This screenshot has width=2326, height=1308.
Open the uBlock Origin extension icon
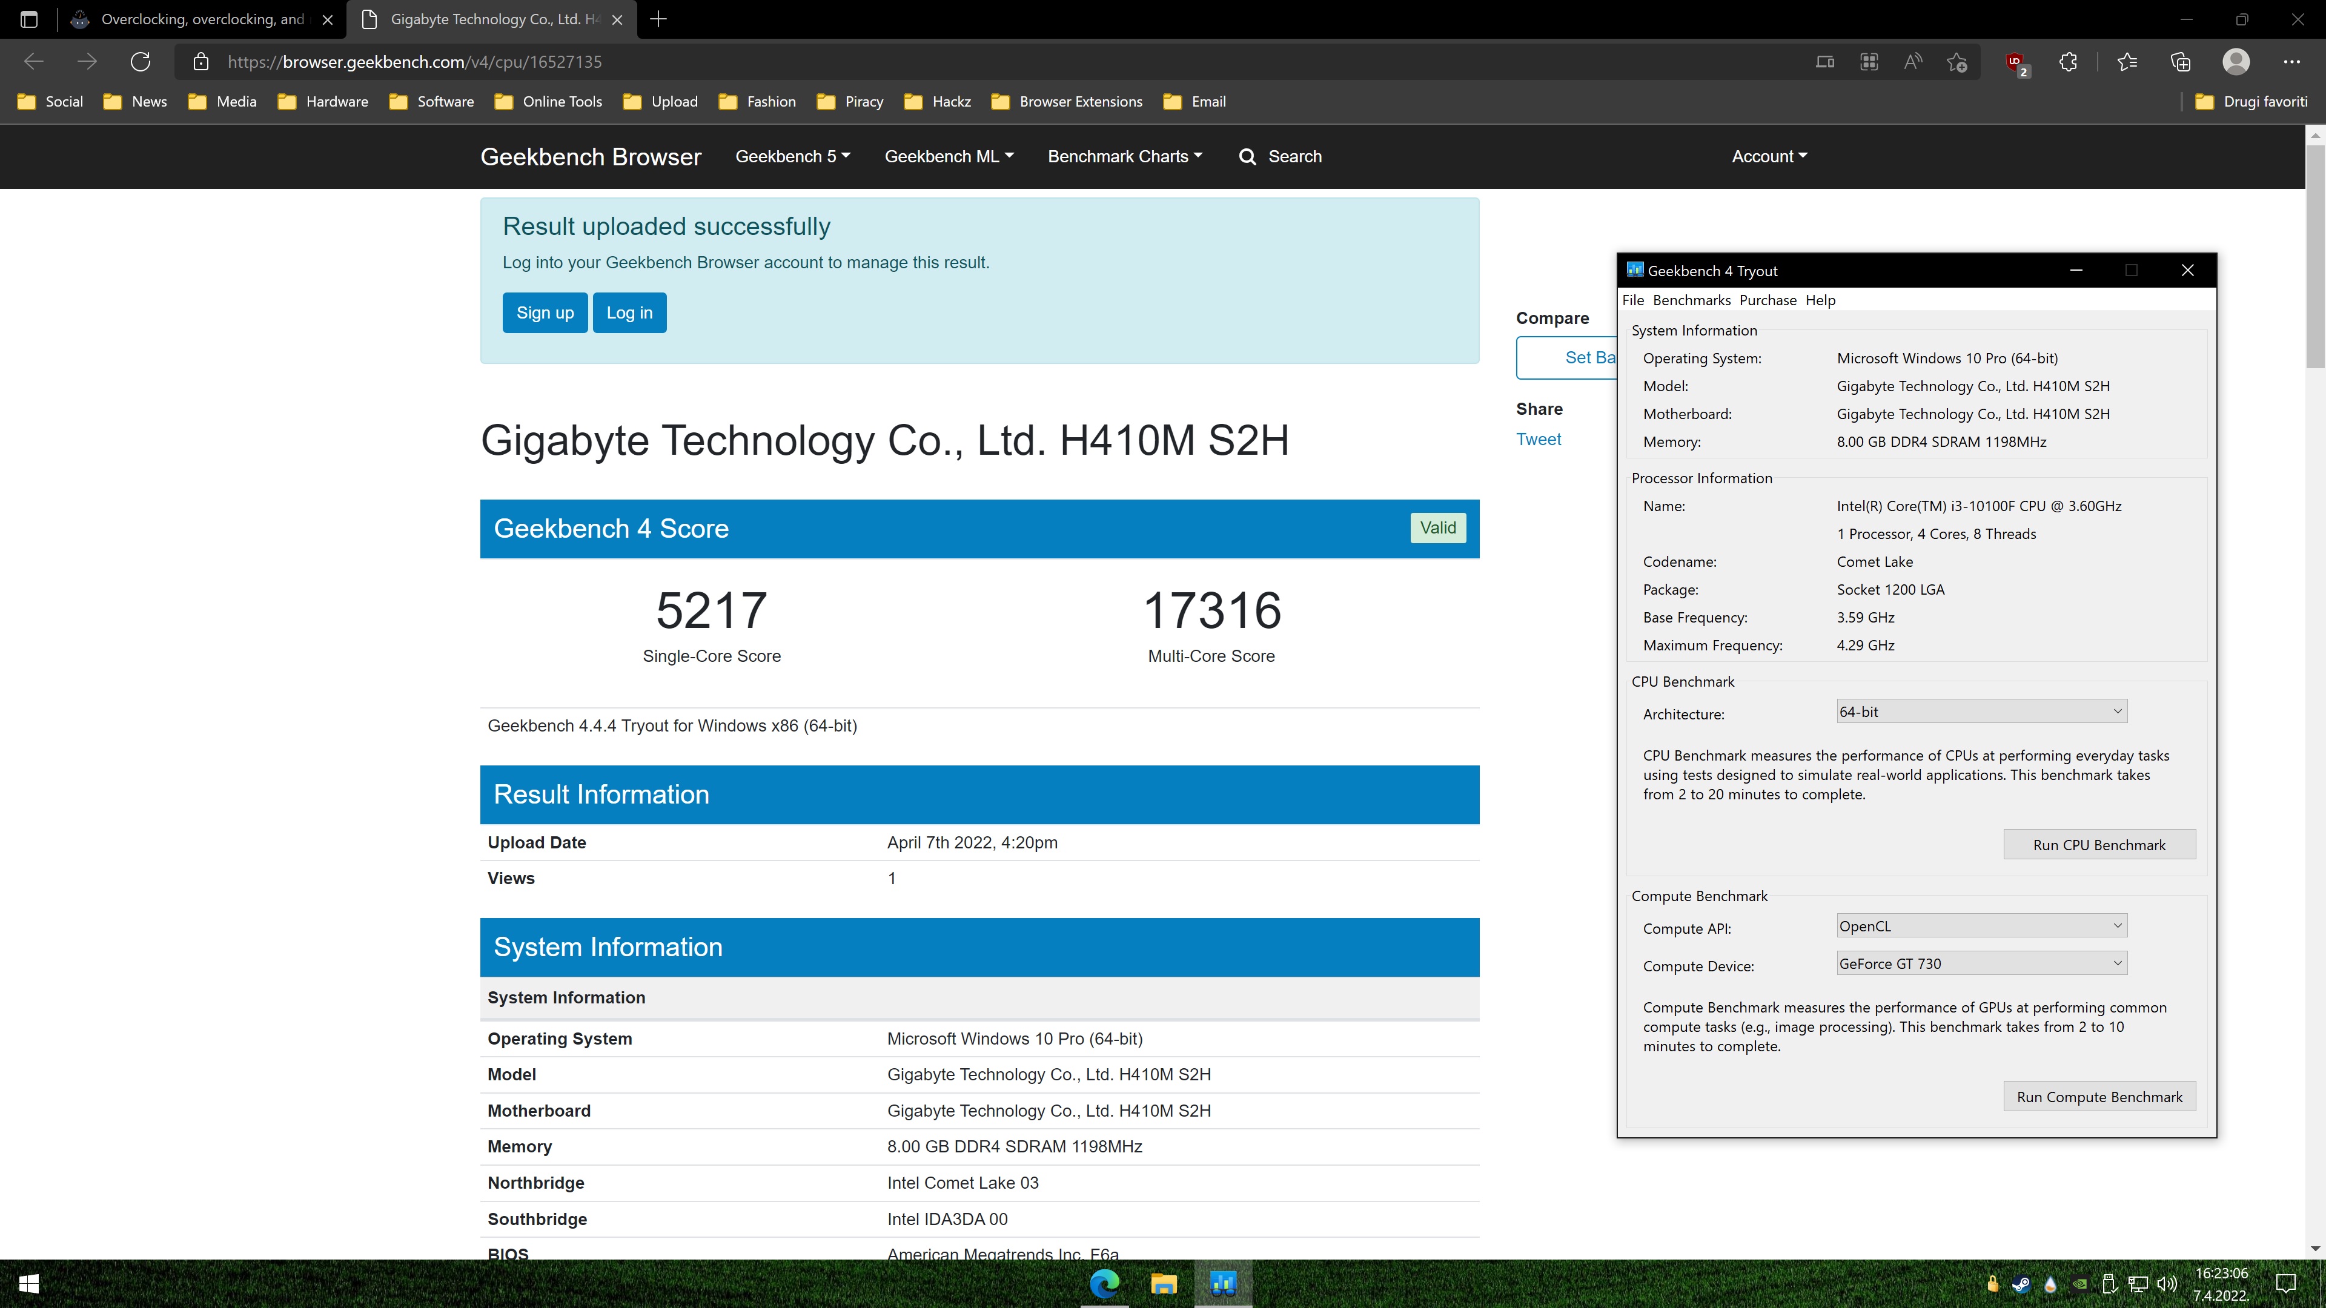click(2015, 62)
